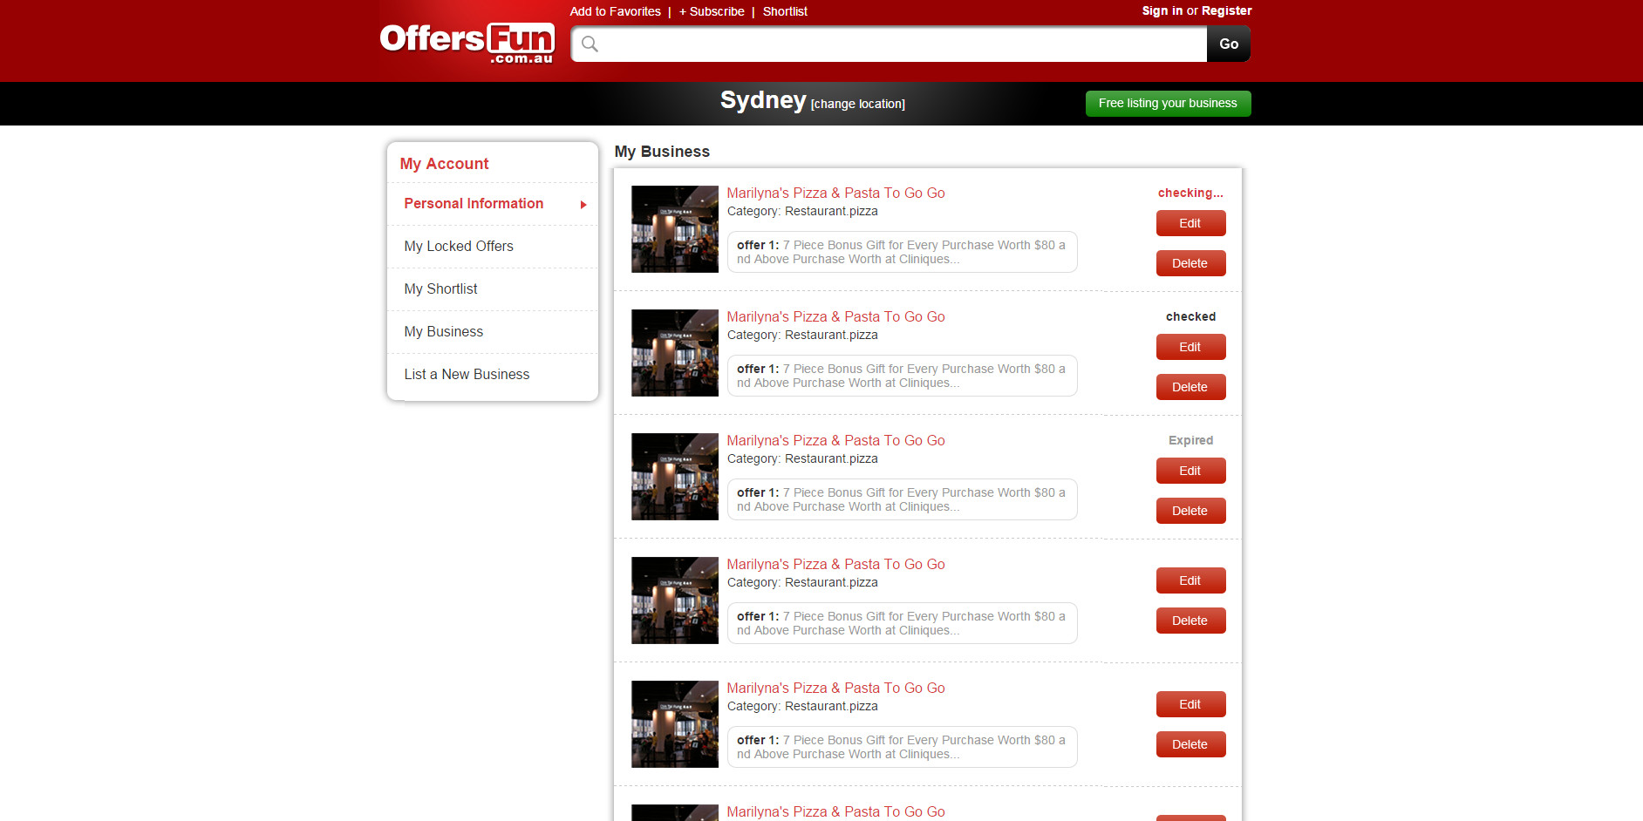
Task: Open the Shortlist top link
Action: [x=785, y=11]
